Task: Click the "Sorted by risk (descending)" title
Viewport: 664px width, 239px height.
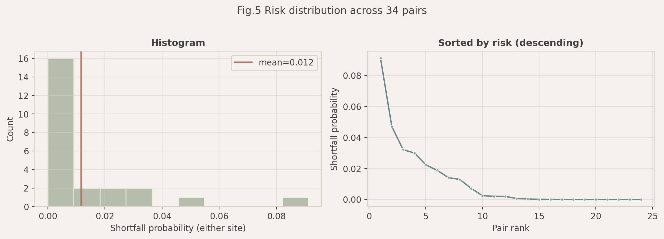Action: (511, 43)
